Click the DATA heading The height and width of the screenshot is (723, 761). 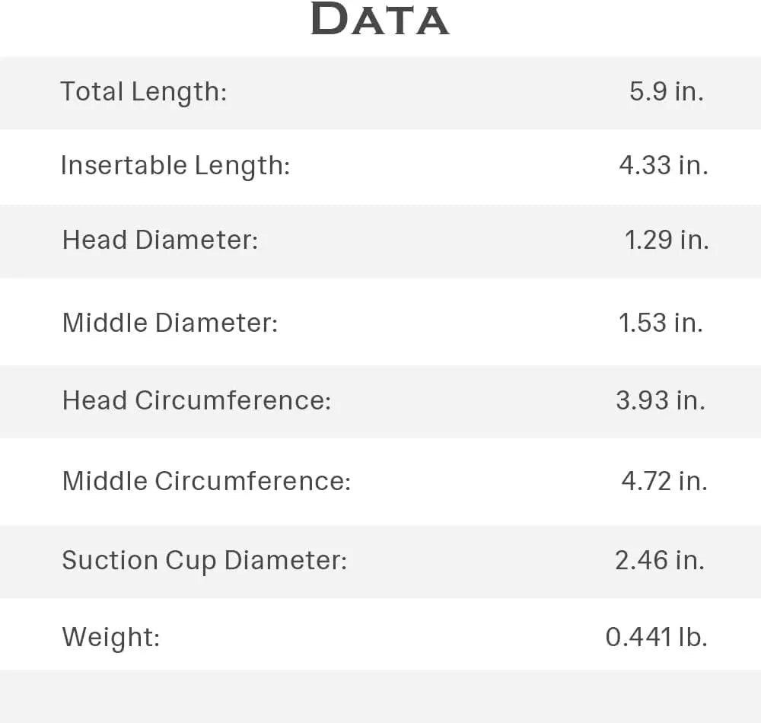click(380, 19)
